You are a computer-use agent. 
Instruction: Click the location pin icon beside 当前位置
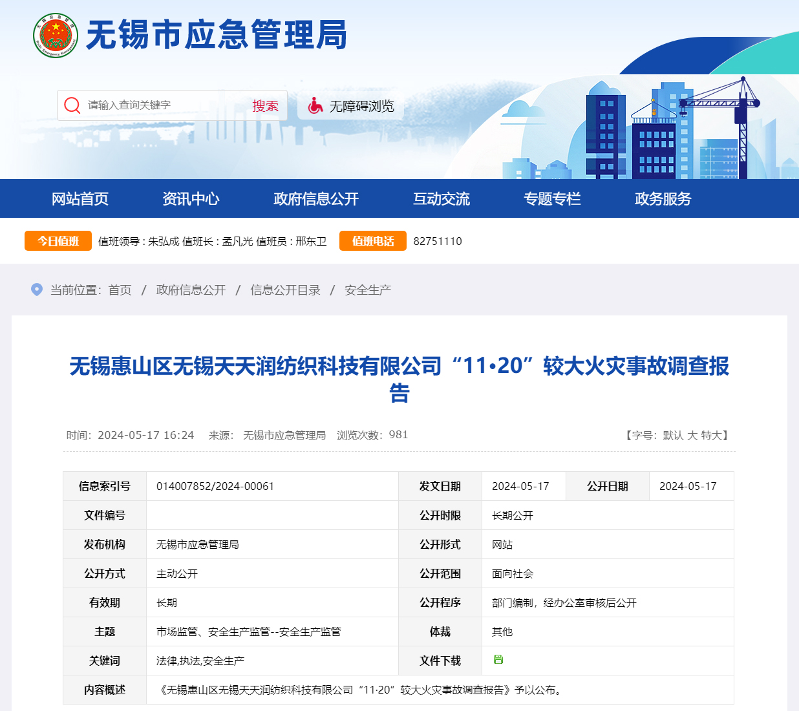37,290
